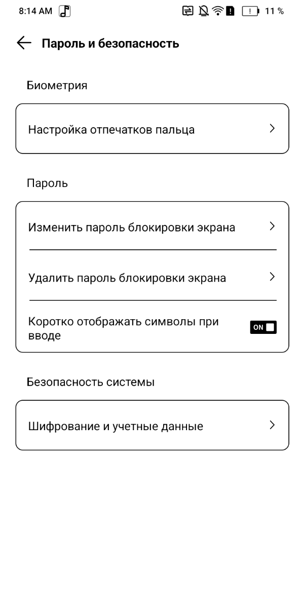This screenshot has height=608, width=304.
Task: Open Настройка отпечатков пальца settings
Action: [x=111, y=130]
